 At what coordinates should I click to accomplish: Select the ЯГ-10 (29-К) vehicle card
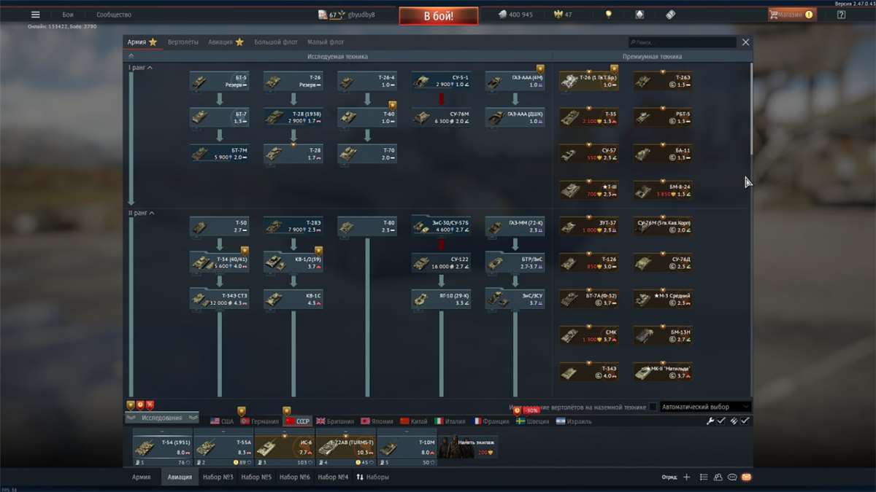click(x=441, y=298)
